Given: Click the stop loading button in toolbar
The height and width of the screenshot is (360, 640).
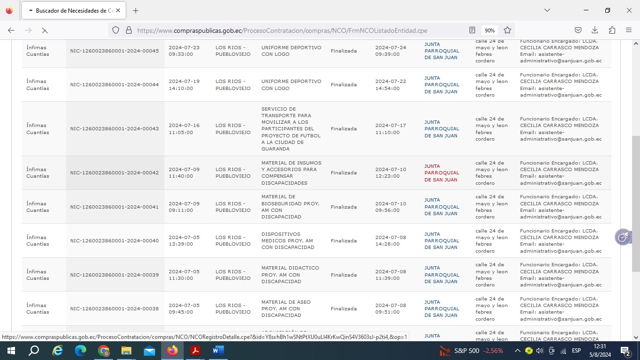Looking at the screenshot, I should point(45,30).
